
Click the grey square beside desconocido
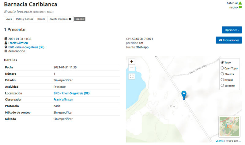click(x=6, y=51)
